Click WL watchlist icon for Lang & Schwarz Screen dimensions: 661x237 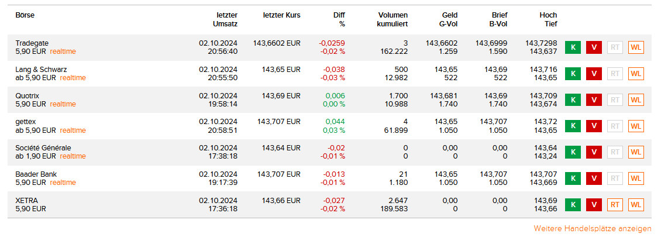coord(636,74)
